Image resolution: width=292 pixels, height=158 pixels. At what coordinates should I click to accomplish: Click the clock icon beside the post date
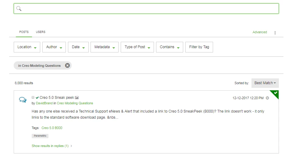267,98
